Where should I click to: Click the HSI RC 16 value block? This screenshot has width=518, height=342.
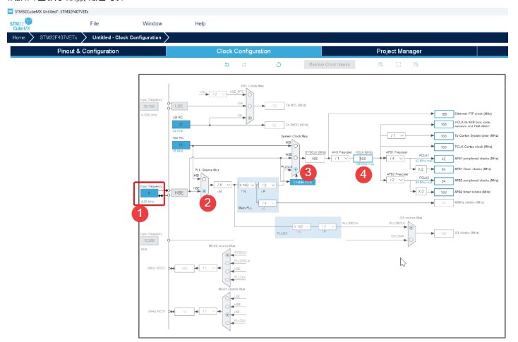pyautogui.click(x=181, y=145)
